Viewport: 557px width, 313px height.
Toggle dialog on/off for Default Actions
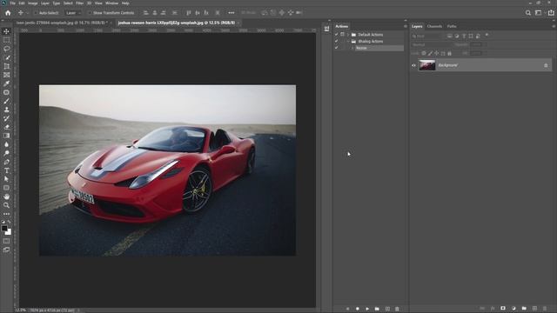[342, 35]
